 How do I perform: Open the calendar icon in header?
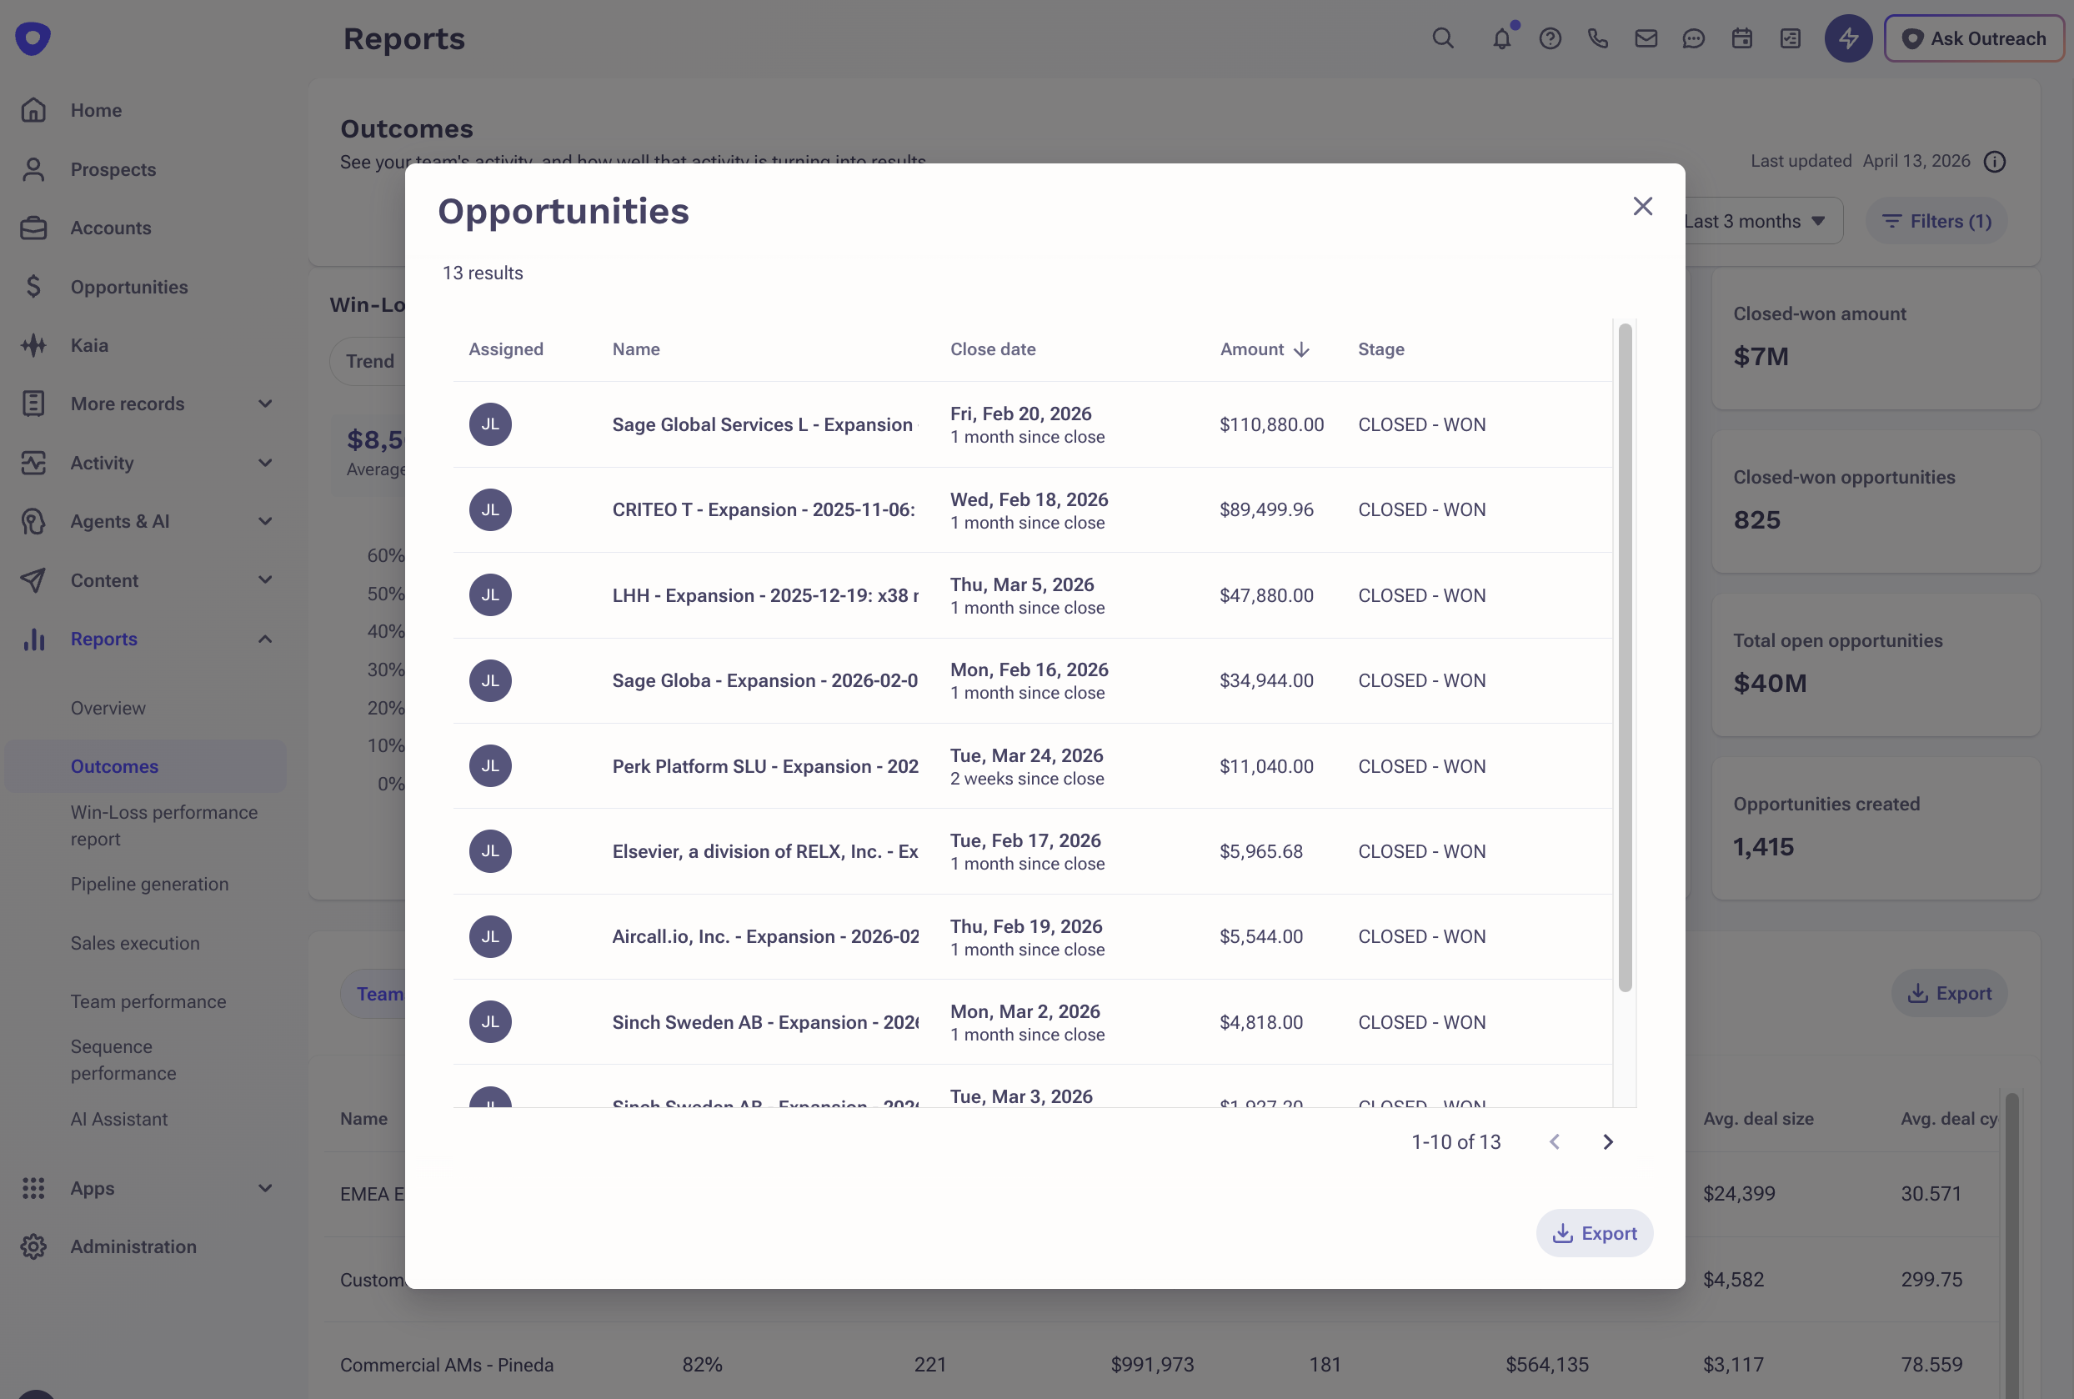click(1741, 38)
